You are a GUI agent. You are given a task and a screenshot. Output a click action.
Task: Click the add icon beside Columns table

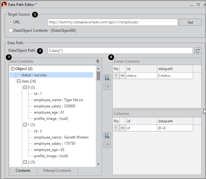tap(107, 135)
